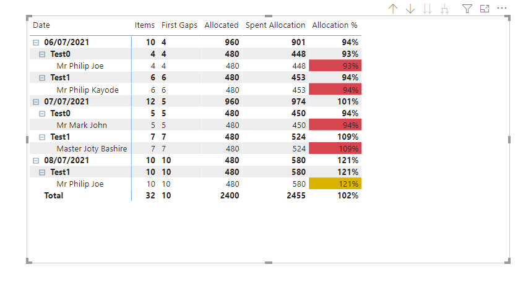Screen dimensions: 531x293
Task: Click the Allocation % column header
Action: [335, 25]
